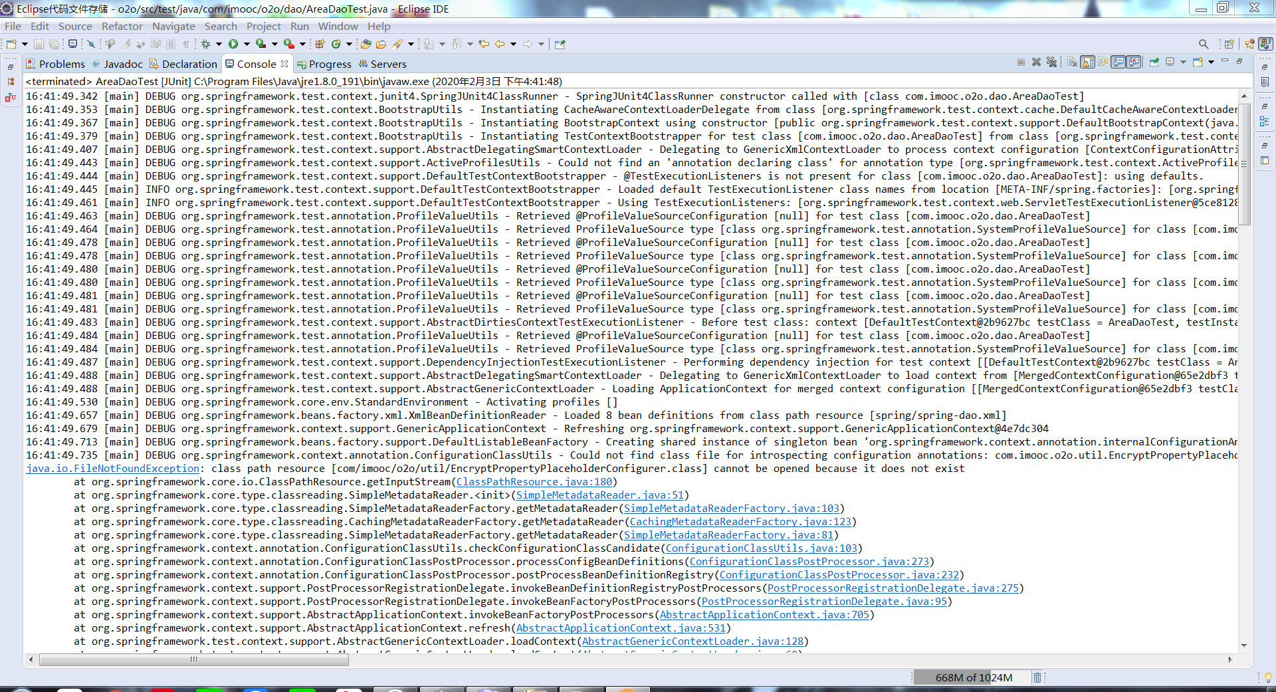Click the New Java Package icon
Image resolution: width=1276 pixels, height=692 pixels.
pyautogui.click(x=320, y=44)
